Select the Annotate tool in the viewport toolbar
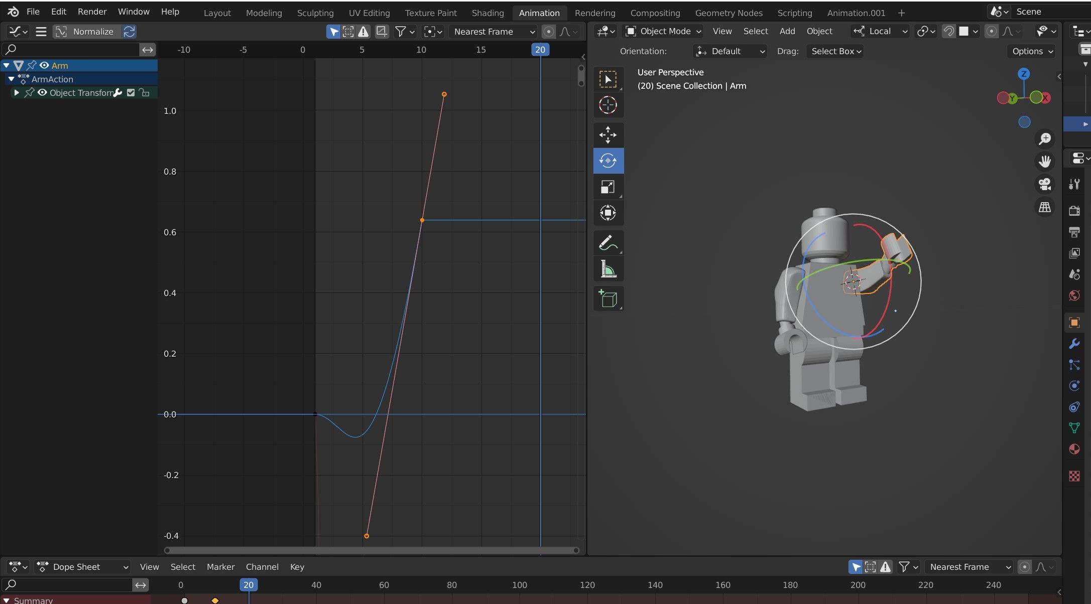1091x604 pixels. pos(609,242)
